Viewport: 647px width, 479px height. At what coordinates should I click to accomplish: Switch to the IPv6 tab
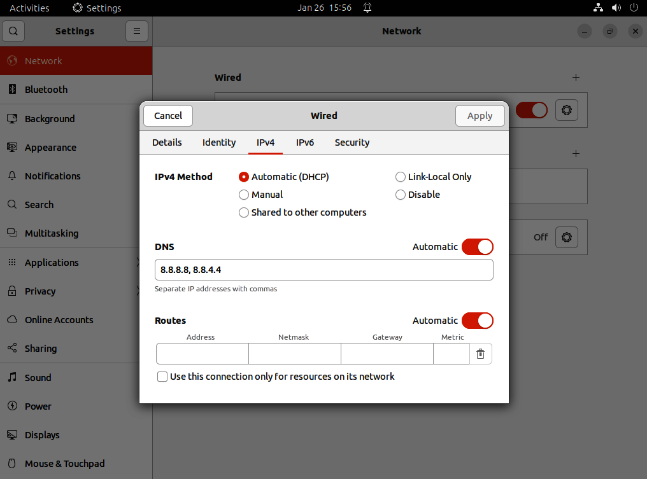coord(305,142)
